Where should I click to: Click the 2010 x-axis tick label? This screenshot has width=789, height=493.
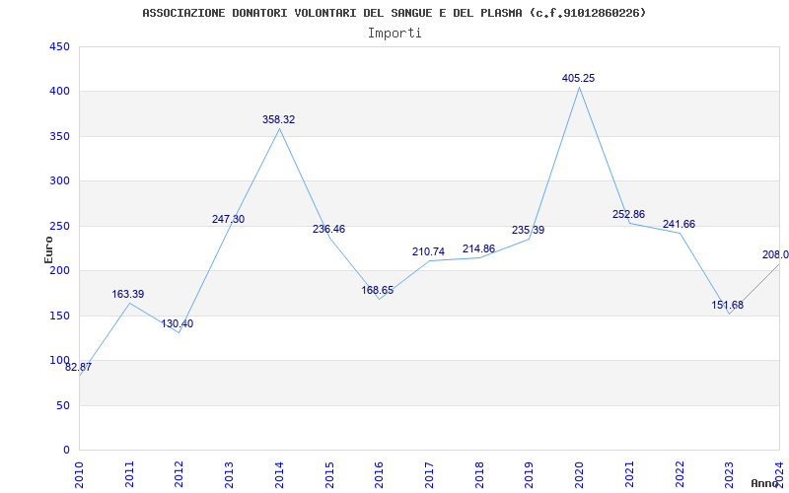pos(79,475)
